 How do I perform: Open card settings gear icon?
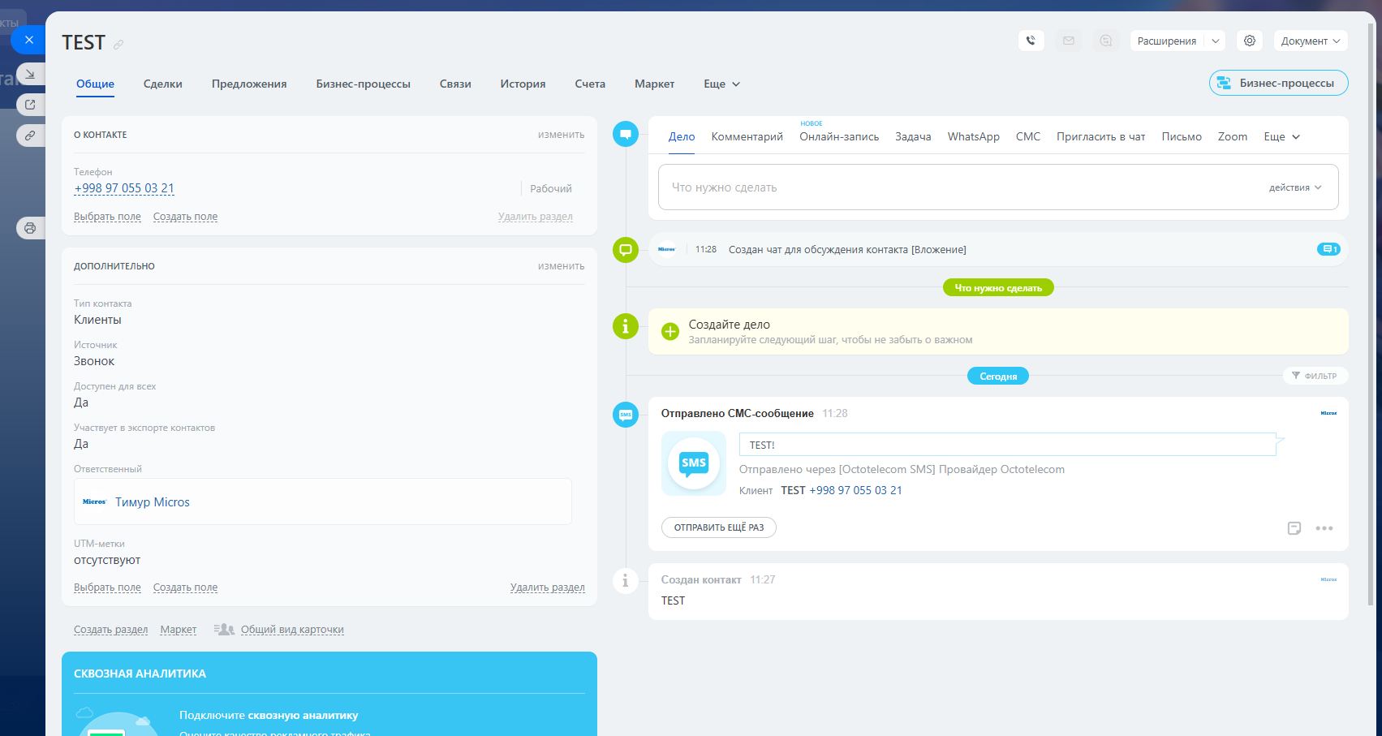1250,41
